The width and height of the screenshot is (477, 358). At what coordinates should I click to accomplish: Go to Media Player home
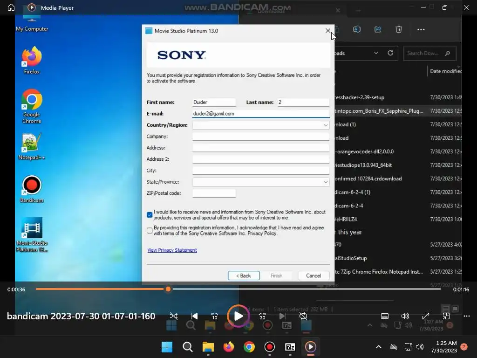(11, 7)
